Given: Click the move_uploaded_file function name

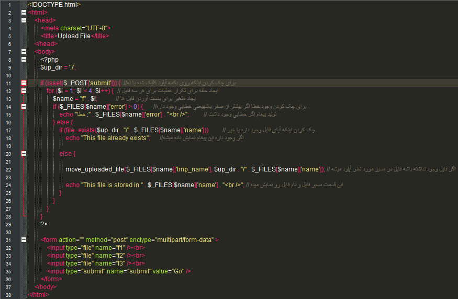Looking at the screenshot, I should click(x=95, y=169).
